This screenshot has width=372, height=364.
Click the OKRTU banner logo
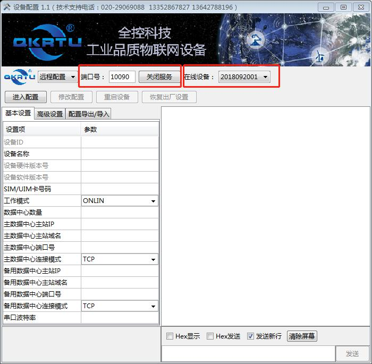pyautogui.click(x=47, y=42)
